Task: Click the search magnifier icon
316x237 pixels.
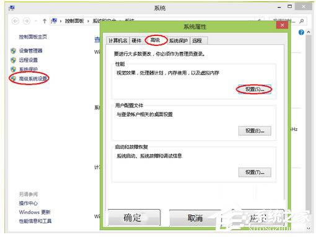Action: (302, 21)
